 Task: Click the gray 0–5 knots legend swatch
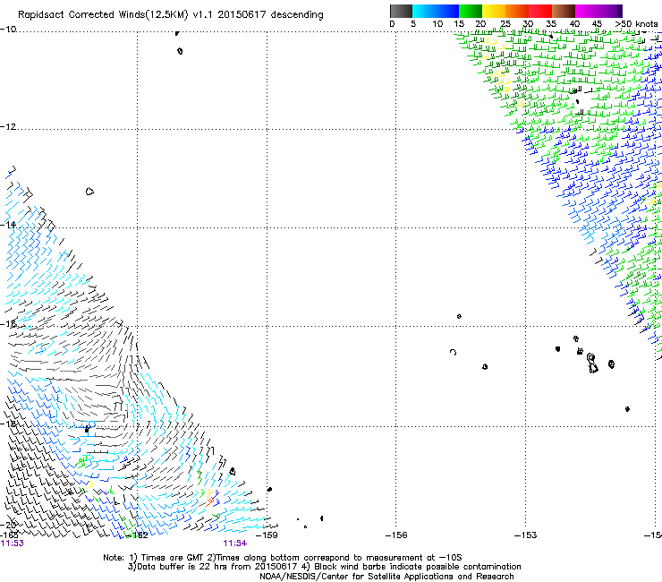click(401, 11)
